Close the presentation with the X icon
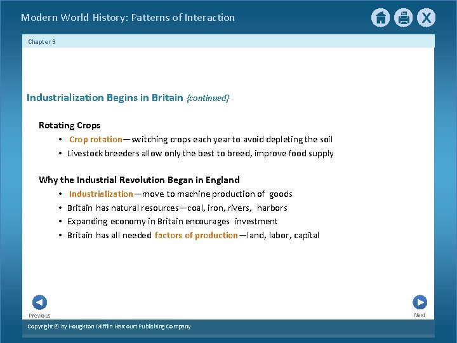This screenshot has height=343, width=457. coord(426,18)
